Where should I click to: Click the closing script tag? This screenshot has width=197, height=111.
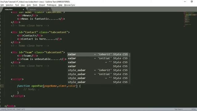pyautogui.click(x=18, y=96)
